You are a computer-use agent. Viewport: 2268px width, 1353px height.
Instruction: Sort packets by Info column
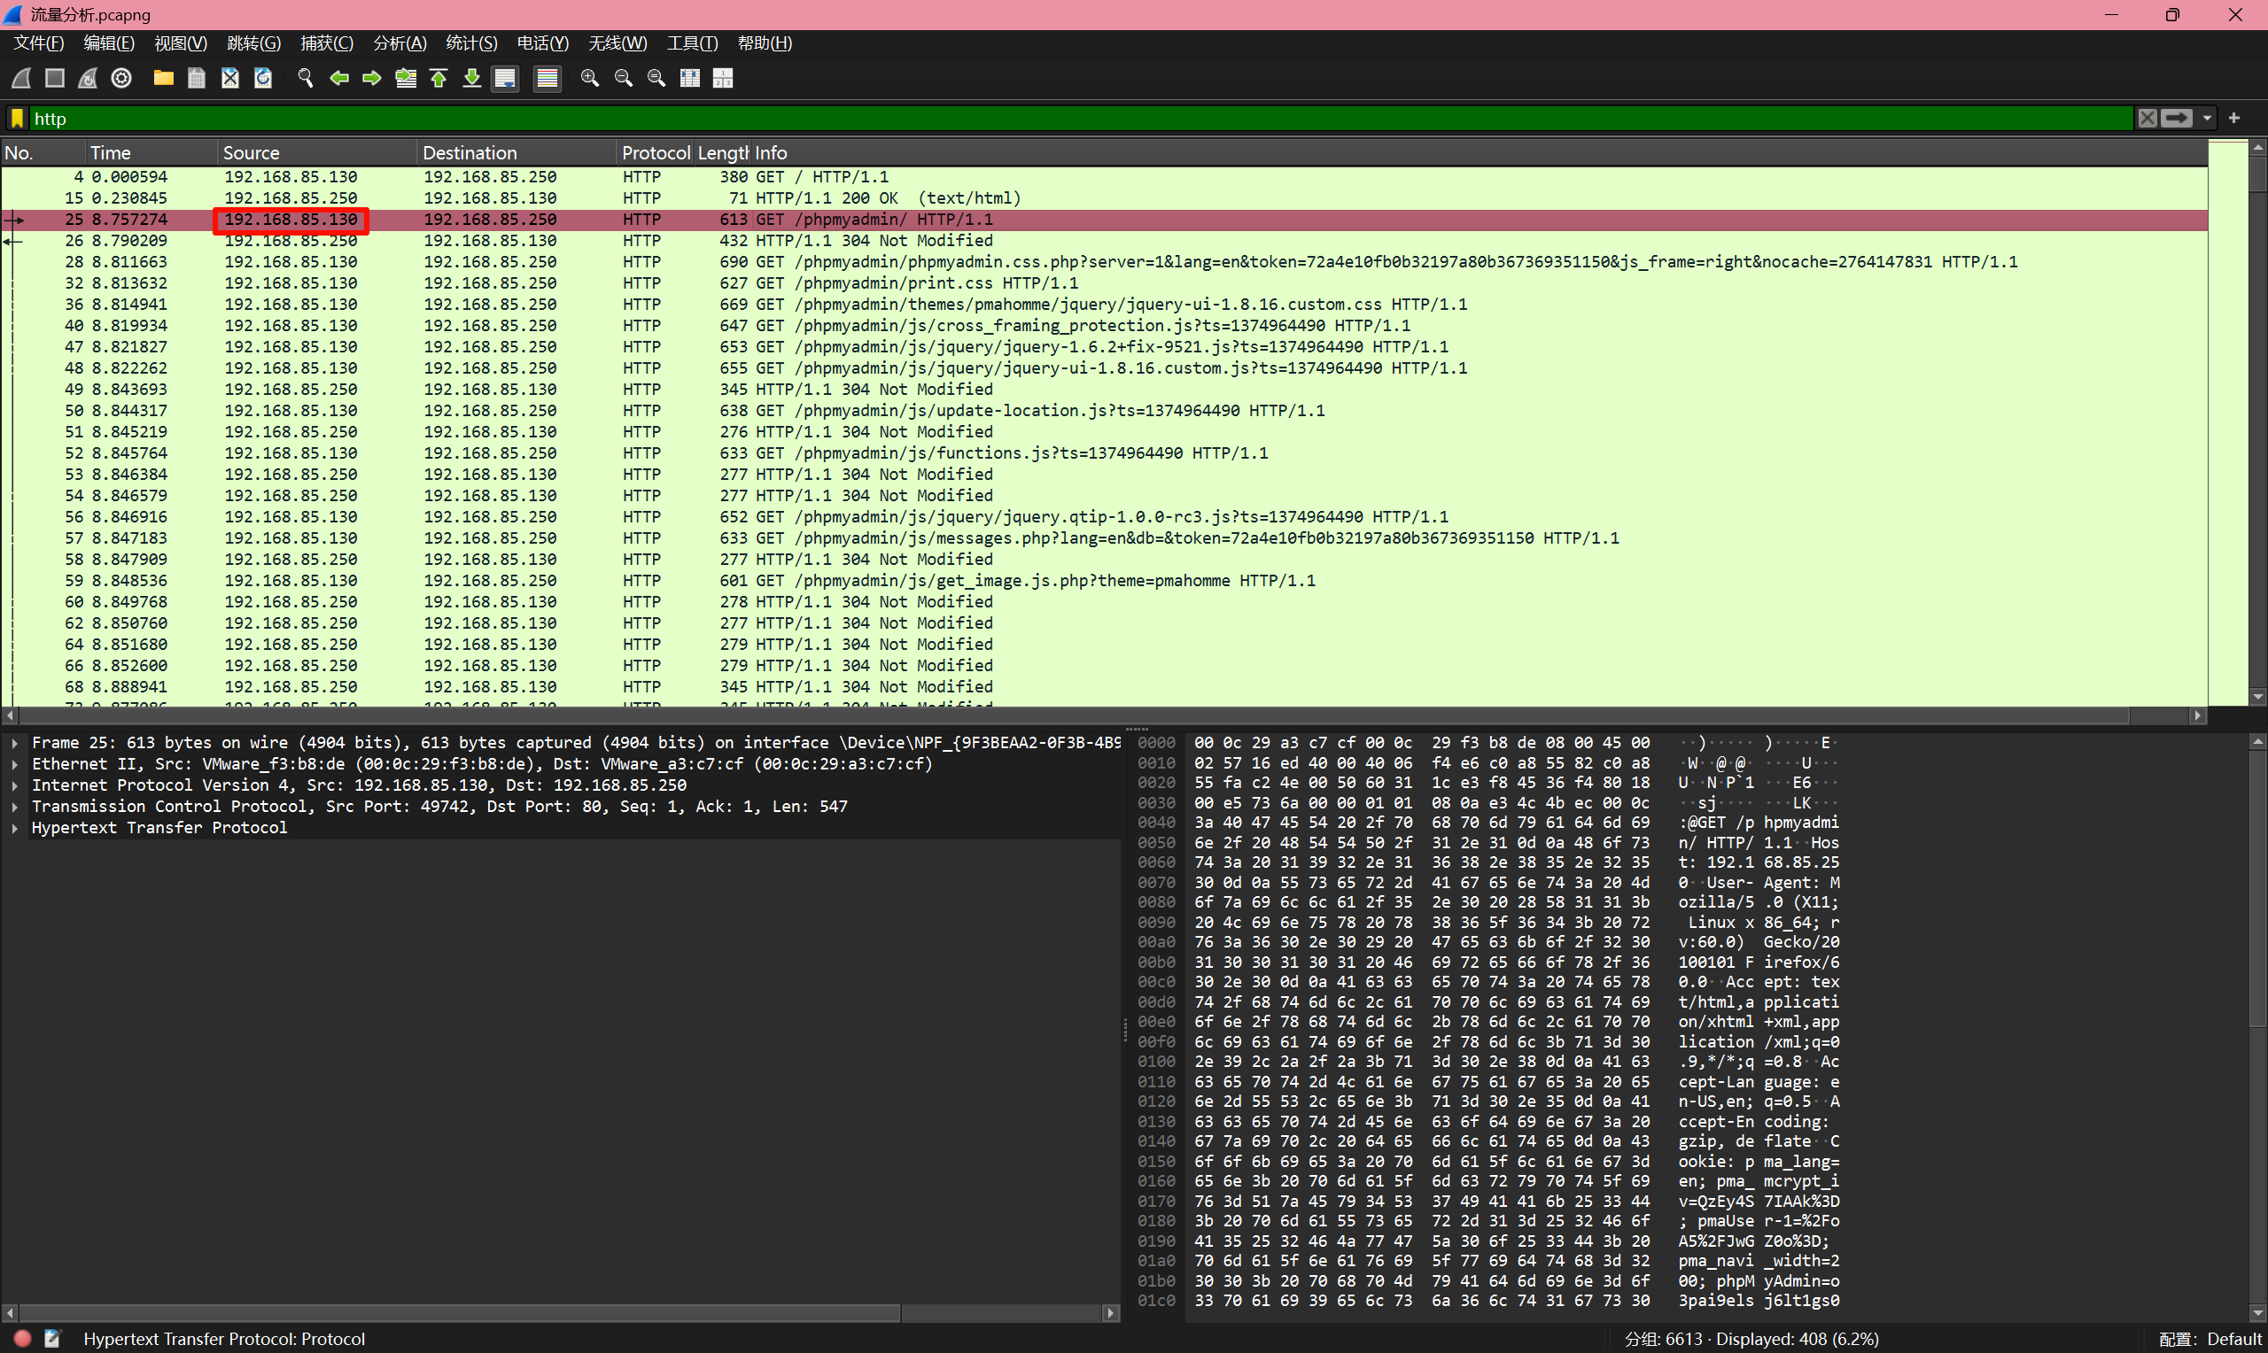coord(1479,153)
